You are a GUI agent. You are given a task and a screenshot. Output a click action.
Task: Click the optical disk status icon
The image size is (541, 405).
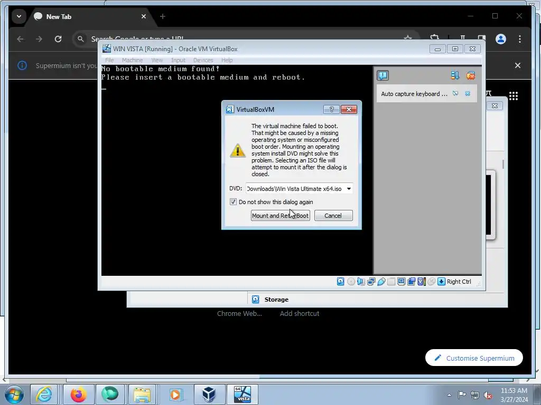(351, 282)
